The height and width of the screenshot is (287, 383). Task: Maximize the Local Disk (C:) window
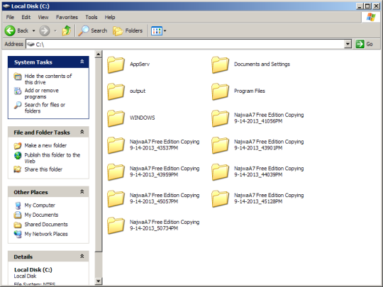(x=367, y=6)
